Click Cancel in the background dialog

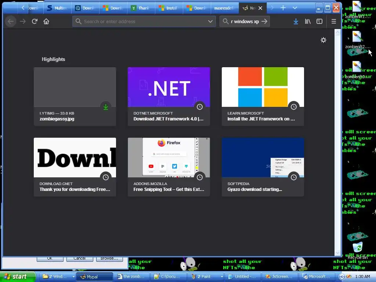pos(80,259)
